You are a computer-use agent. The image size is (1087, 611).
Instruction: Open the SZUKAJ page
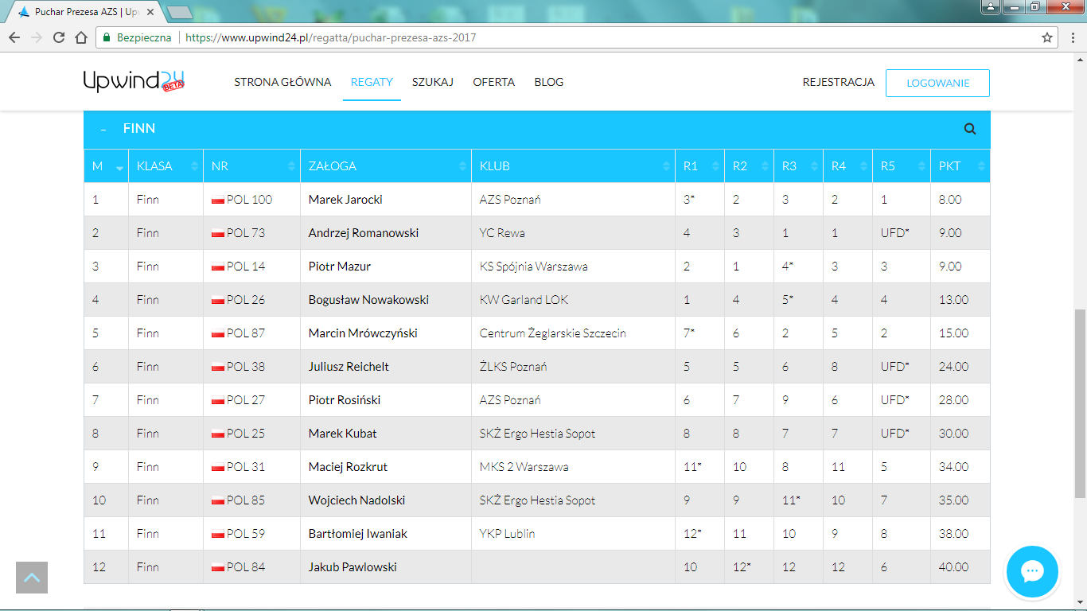point(433,82)
